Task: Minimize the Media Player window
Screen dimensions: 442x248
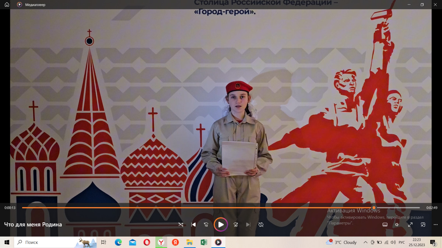Action: click(x=409, y=4)
